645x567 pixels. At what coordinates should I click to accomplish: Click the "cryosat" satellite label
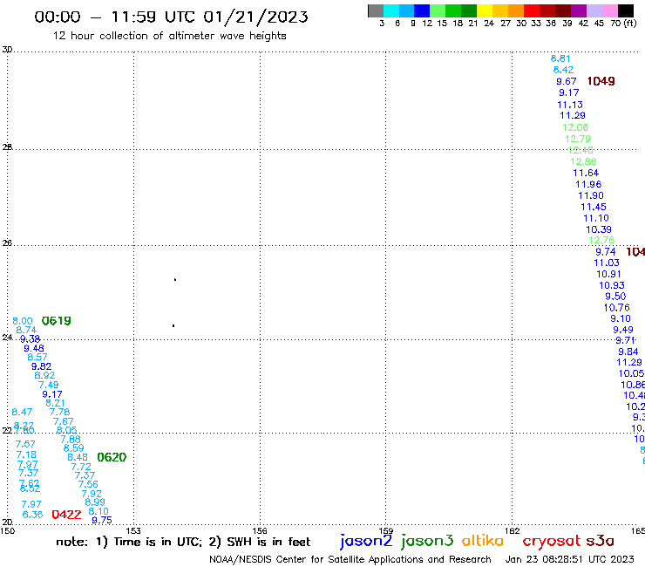tap(551, 541)
